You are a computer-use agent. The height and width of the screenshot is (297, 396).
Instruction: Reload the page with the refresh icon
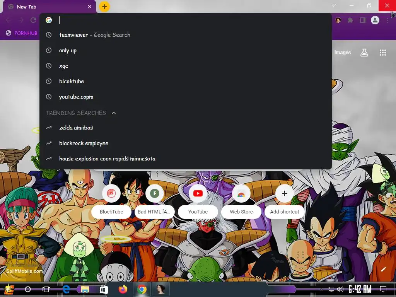(x=33, y=20)
